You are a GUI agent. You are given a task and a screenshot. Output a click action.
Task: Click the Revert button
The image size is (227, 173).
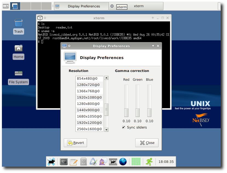point(75,143)
